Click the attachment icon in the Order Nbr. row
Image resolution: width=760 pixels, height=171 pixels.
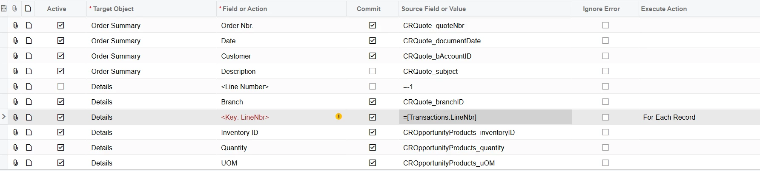click(15, 25)
